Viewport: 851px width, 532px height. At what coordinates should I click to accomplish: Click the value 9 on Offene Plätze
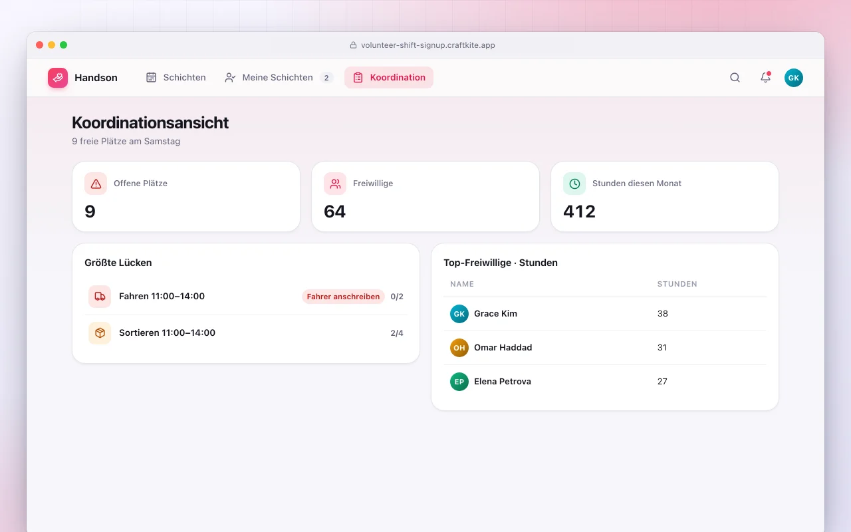click(x=90, y=211)
